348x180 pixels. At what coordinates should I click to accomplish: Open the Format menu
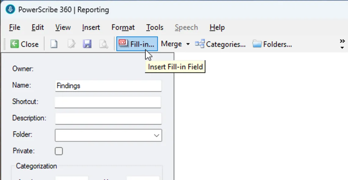tap(123, 27)
